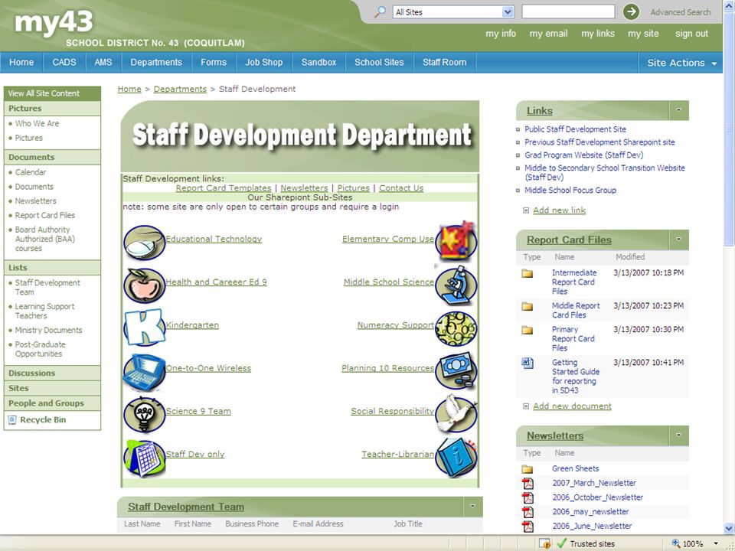Click View All Site Content
Viewport: 735px width, 551px height.
coord(44,93)
